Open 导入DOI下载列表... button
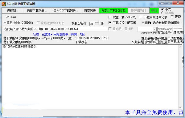 [66, 10]
